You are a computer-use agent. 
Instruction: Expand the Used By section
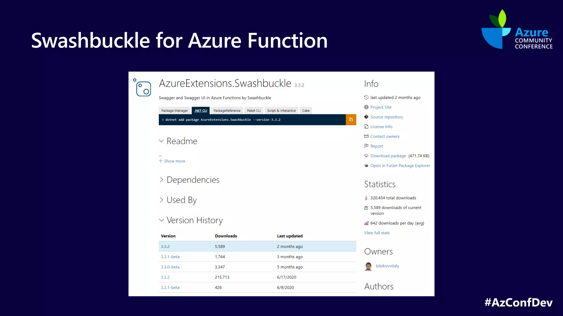[x=161, y=200]
